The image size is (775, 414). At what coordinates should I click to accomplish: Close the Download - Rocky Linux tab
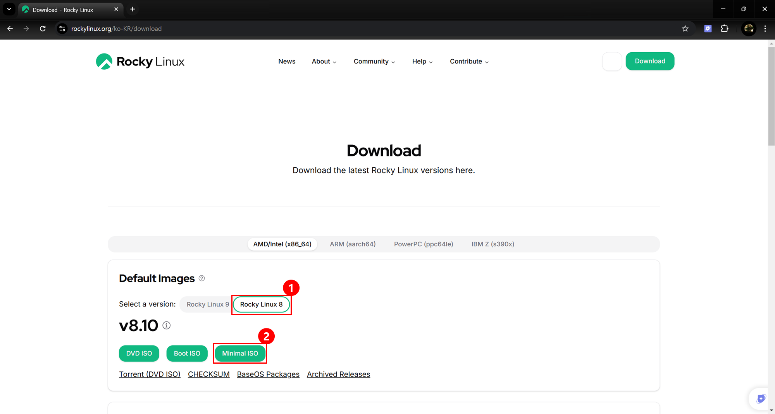(116, 9)
